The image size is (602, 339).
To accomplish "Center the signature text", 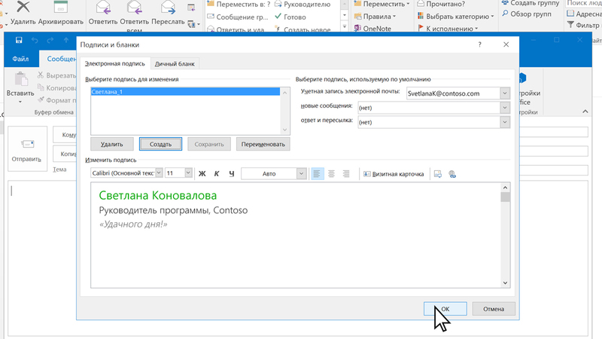I will (x=331, y=173).
